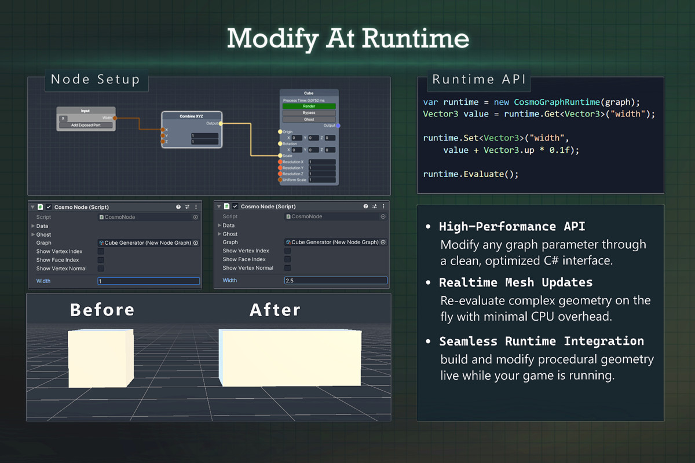Click Graph object picker in Width 1 inspector

tap(196, 243)
